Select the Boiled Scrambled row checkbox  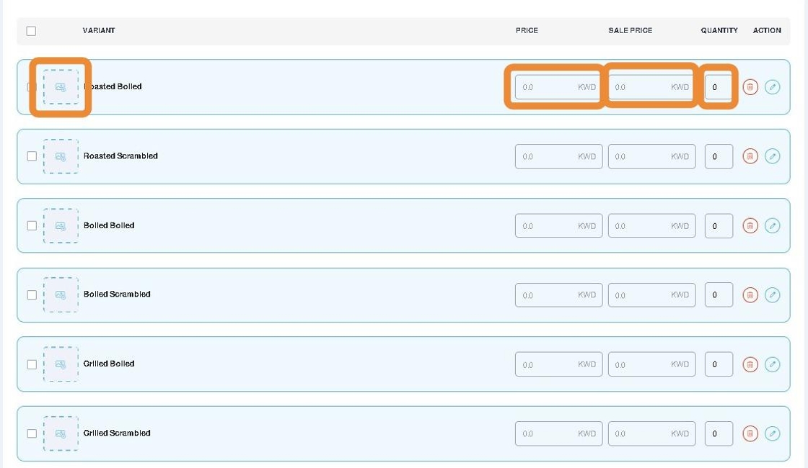32,294
